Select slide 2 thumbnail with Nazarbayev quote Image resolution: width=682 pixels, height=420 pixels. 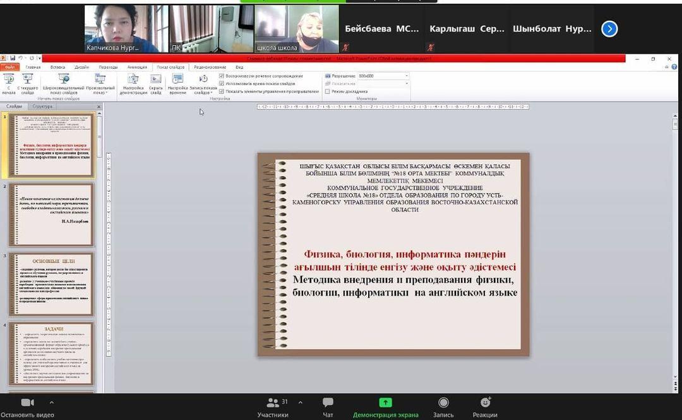coord(51,214)
